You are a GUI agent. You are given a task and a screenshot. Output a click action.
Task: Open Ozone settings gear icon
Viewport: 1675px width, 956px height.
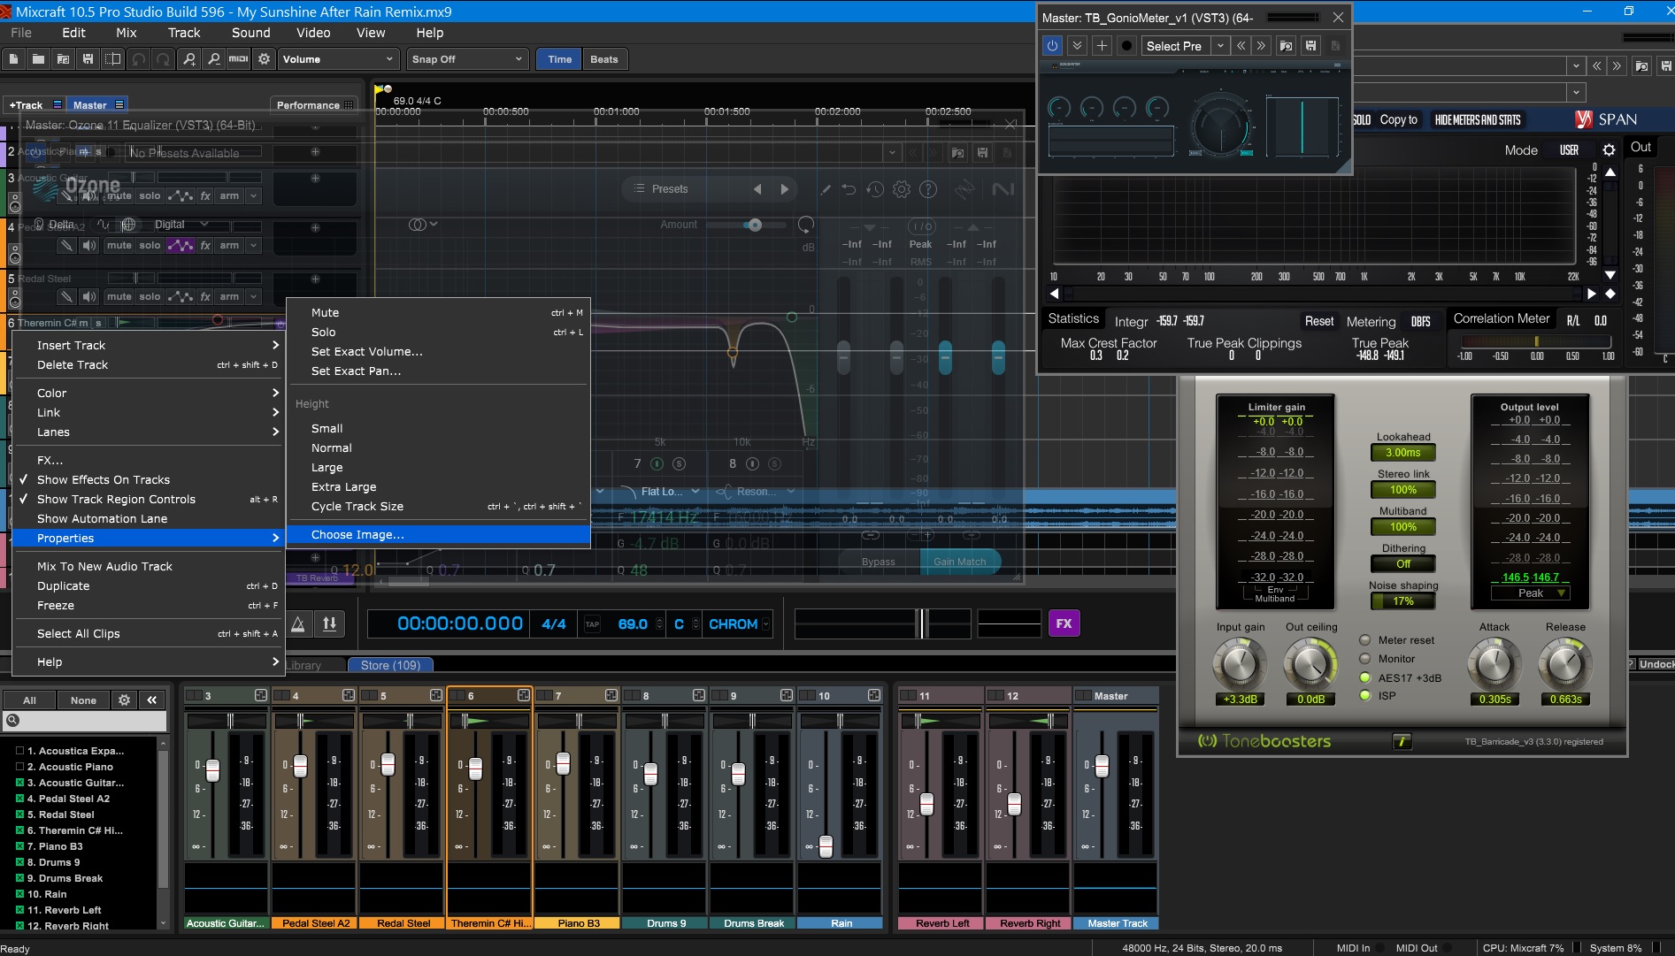point(902,189)
